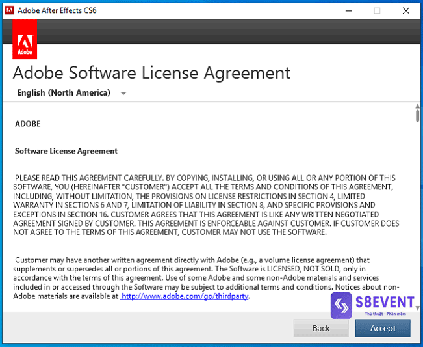This screenshot has width=423, height=347.
Task: Click the After Effects title bar icon
Action: (x=9, y=10)
